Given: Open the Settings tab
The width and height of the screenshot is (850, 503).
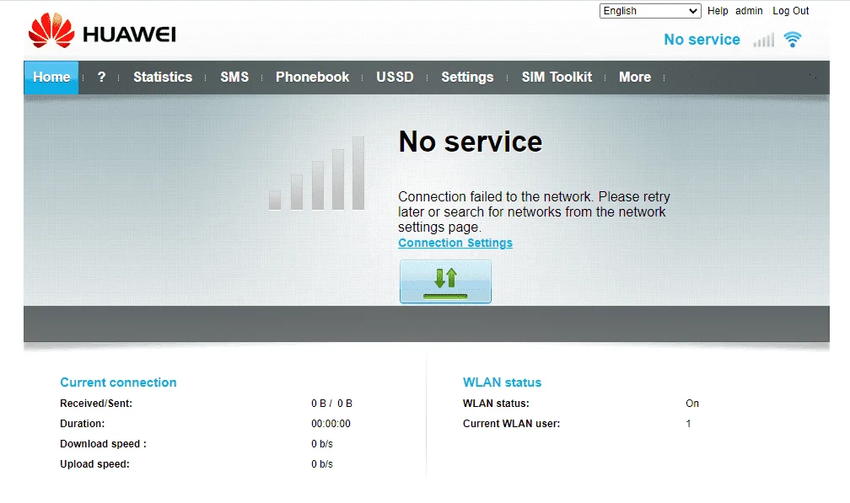Looking at the screenshot, I should [467, 78].
